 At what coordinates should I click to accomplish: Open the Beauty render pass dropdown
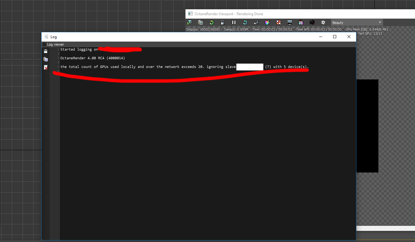[x=357, y=22]
